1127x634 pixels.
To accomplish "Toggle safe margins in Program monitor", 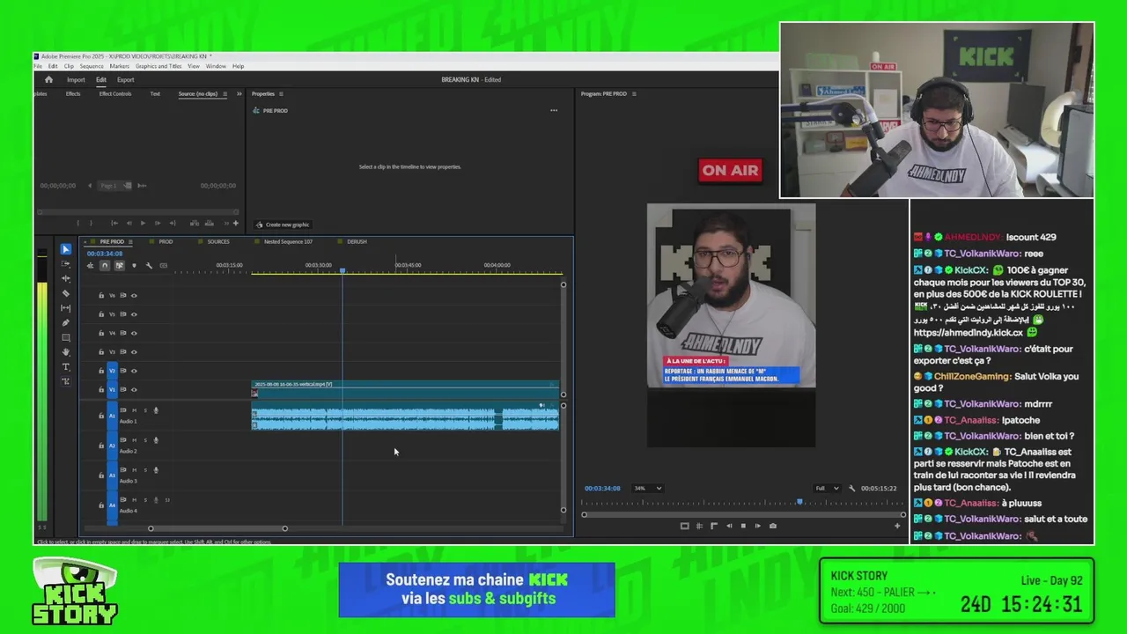I will (684, 526).
